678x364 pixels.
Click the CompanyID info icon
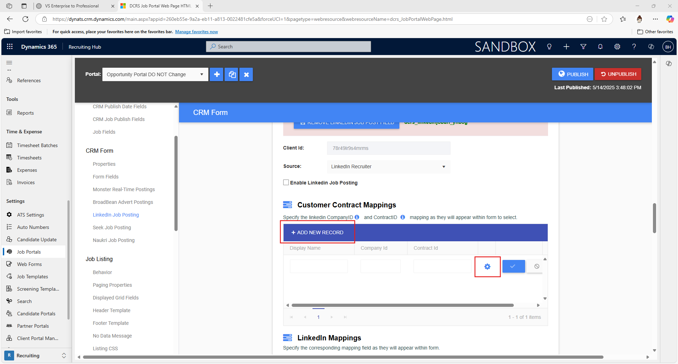357,217
